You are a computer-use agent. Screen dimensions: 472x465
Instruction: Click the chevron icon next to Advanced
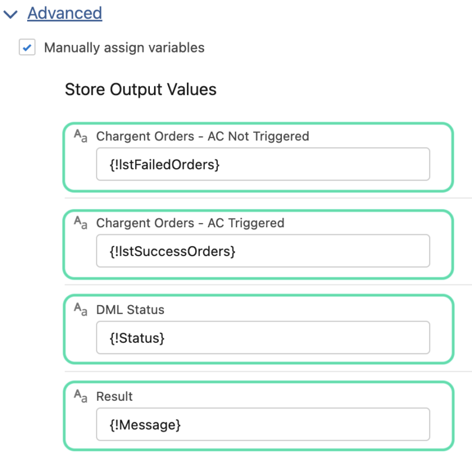click(10, 13)
